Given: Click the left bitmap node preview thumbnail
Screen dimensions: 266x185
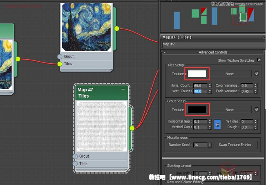Looking at the screenshot, I should click(x=6, y=65).
